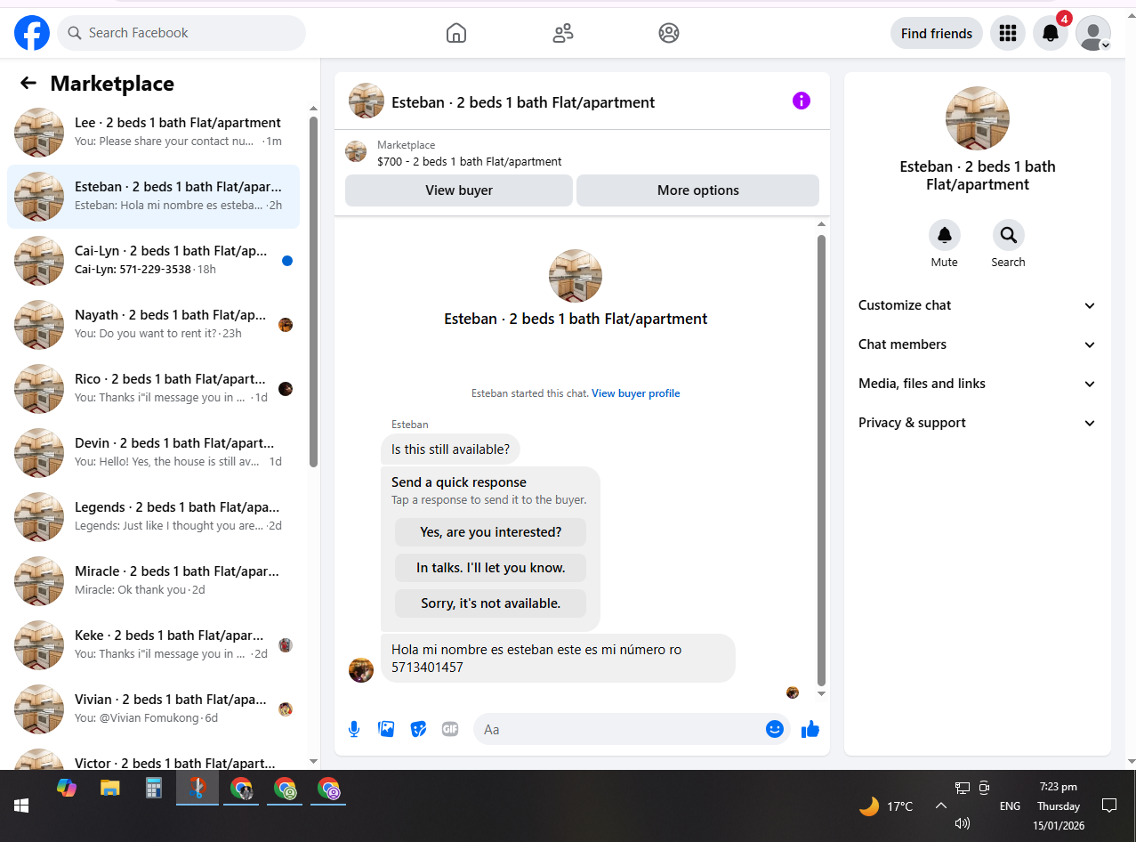Open the Victor conversation
The height and width of the screenshot is (842, 1136).
pyautogui.click(x=153, y=758)
